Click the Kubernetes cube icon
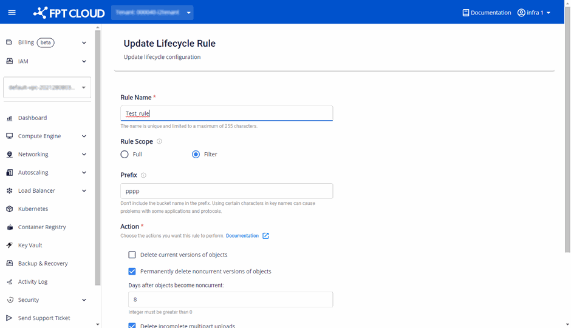This screenshot has height=328, width=571. (10, 209)
